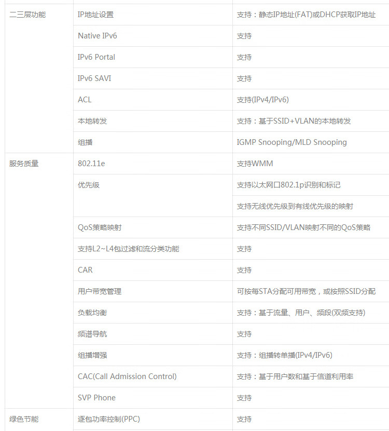Click the 802.11e row label
This screenshot has height=431, width=389.
coord(91,164)
